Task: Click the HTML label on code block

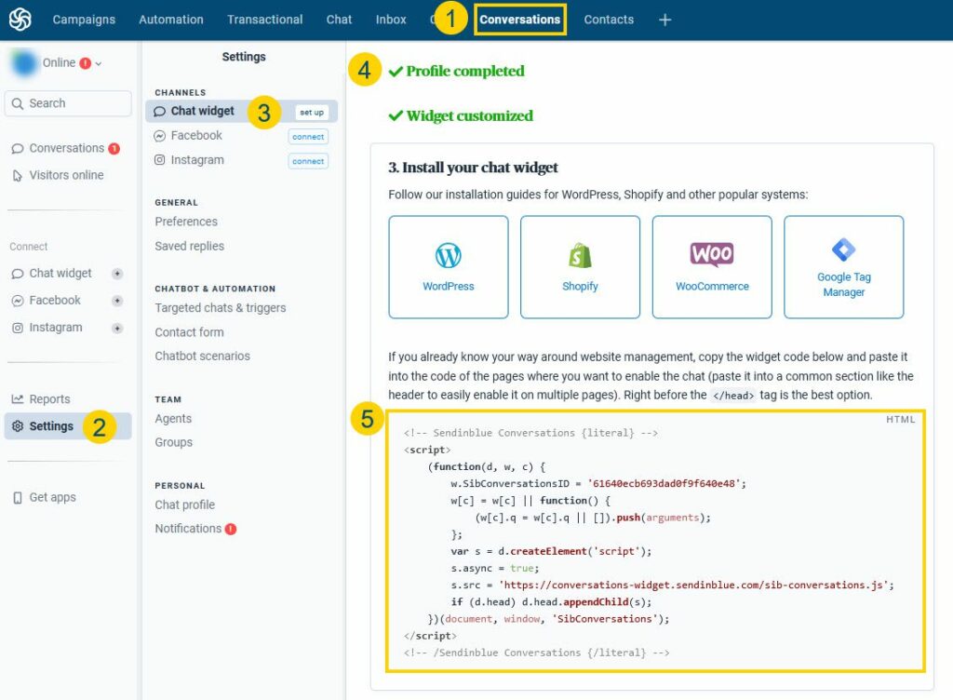Action: pyautogui.click(x=900, y=419)
